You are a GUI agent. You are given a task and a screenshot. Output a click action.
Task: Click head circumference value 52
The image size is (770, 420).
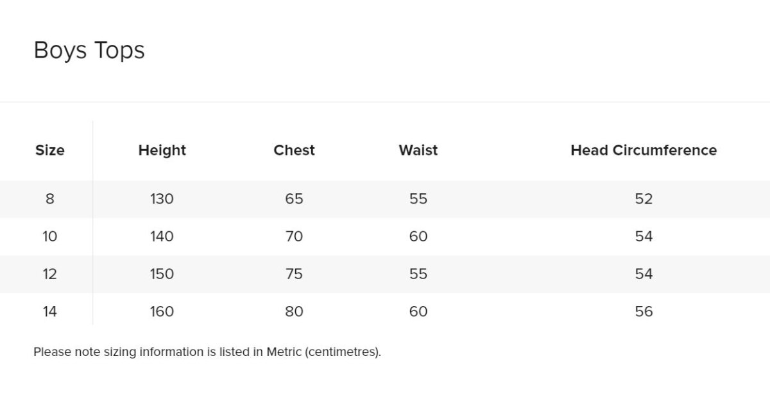[x=644, y=199]
